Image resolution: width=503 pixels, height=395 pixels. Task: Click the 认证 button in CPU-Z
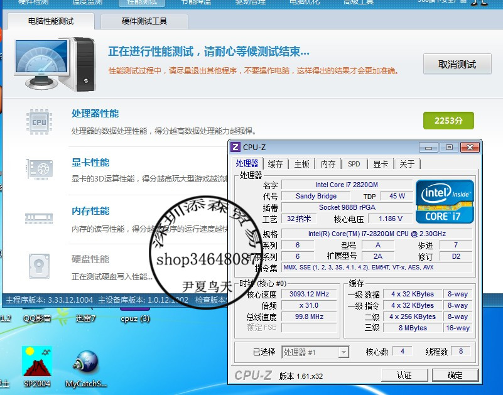click(x=404, y=375)
